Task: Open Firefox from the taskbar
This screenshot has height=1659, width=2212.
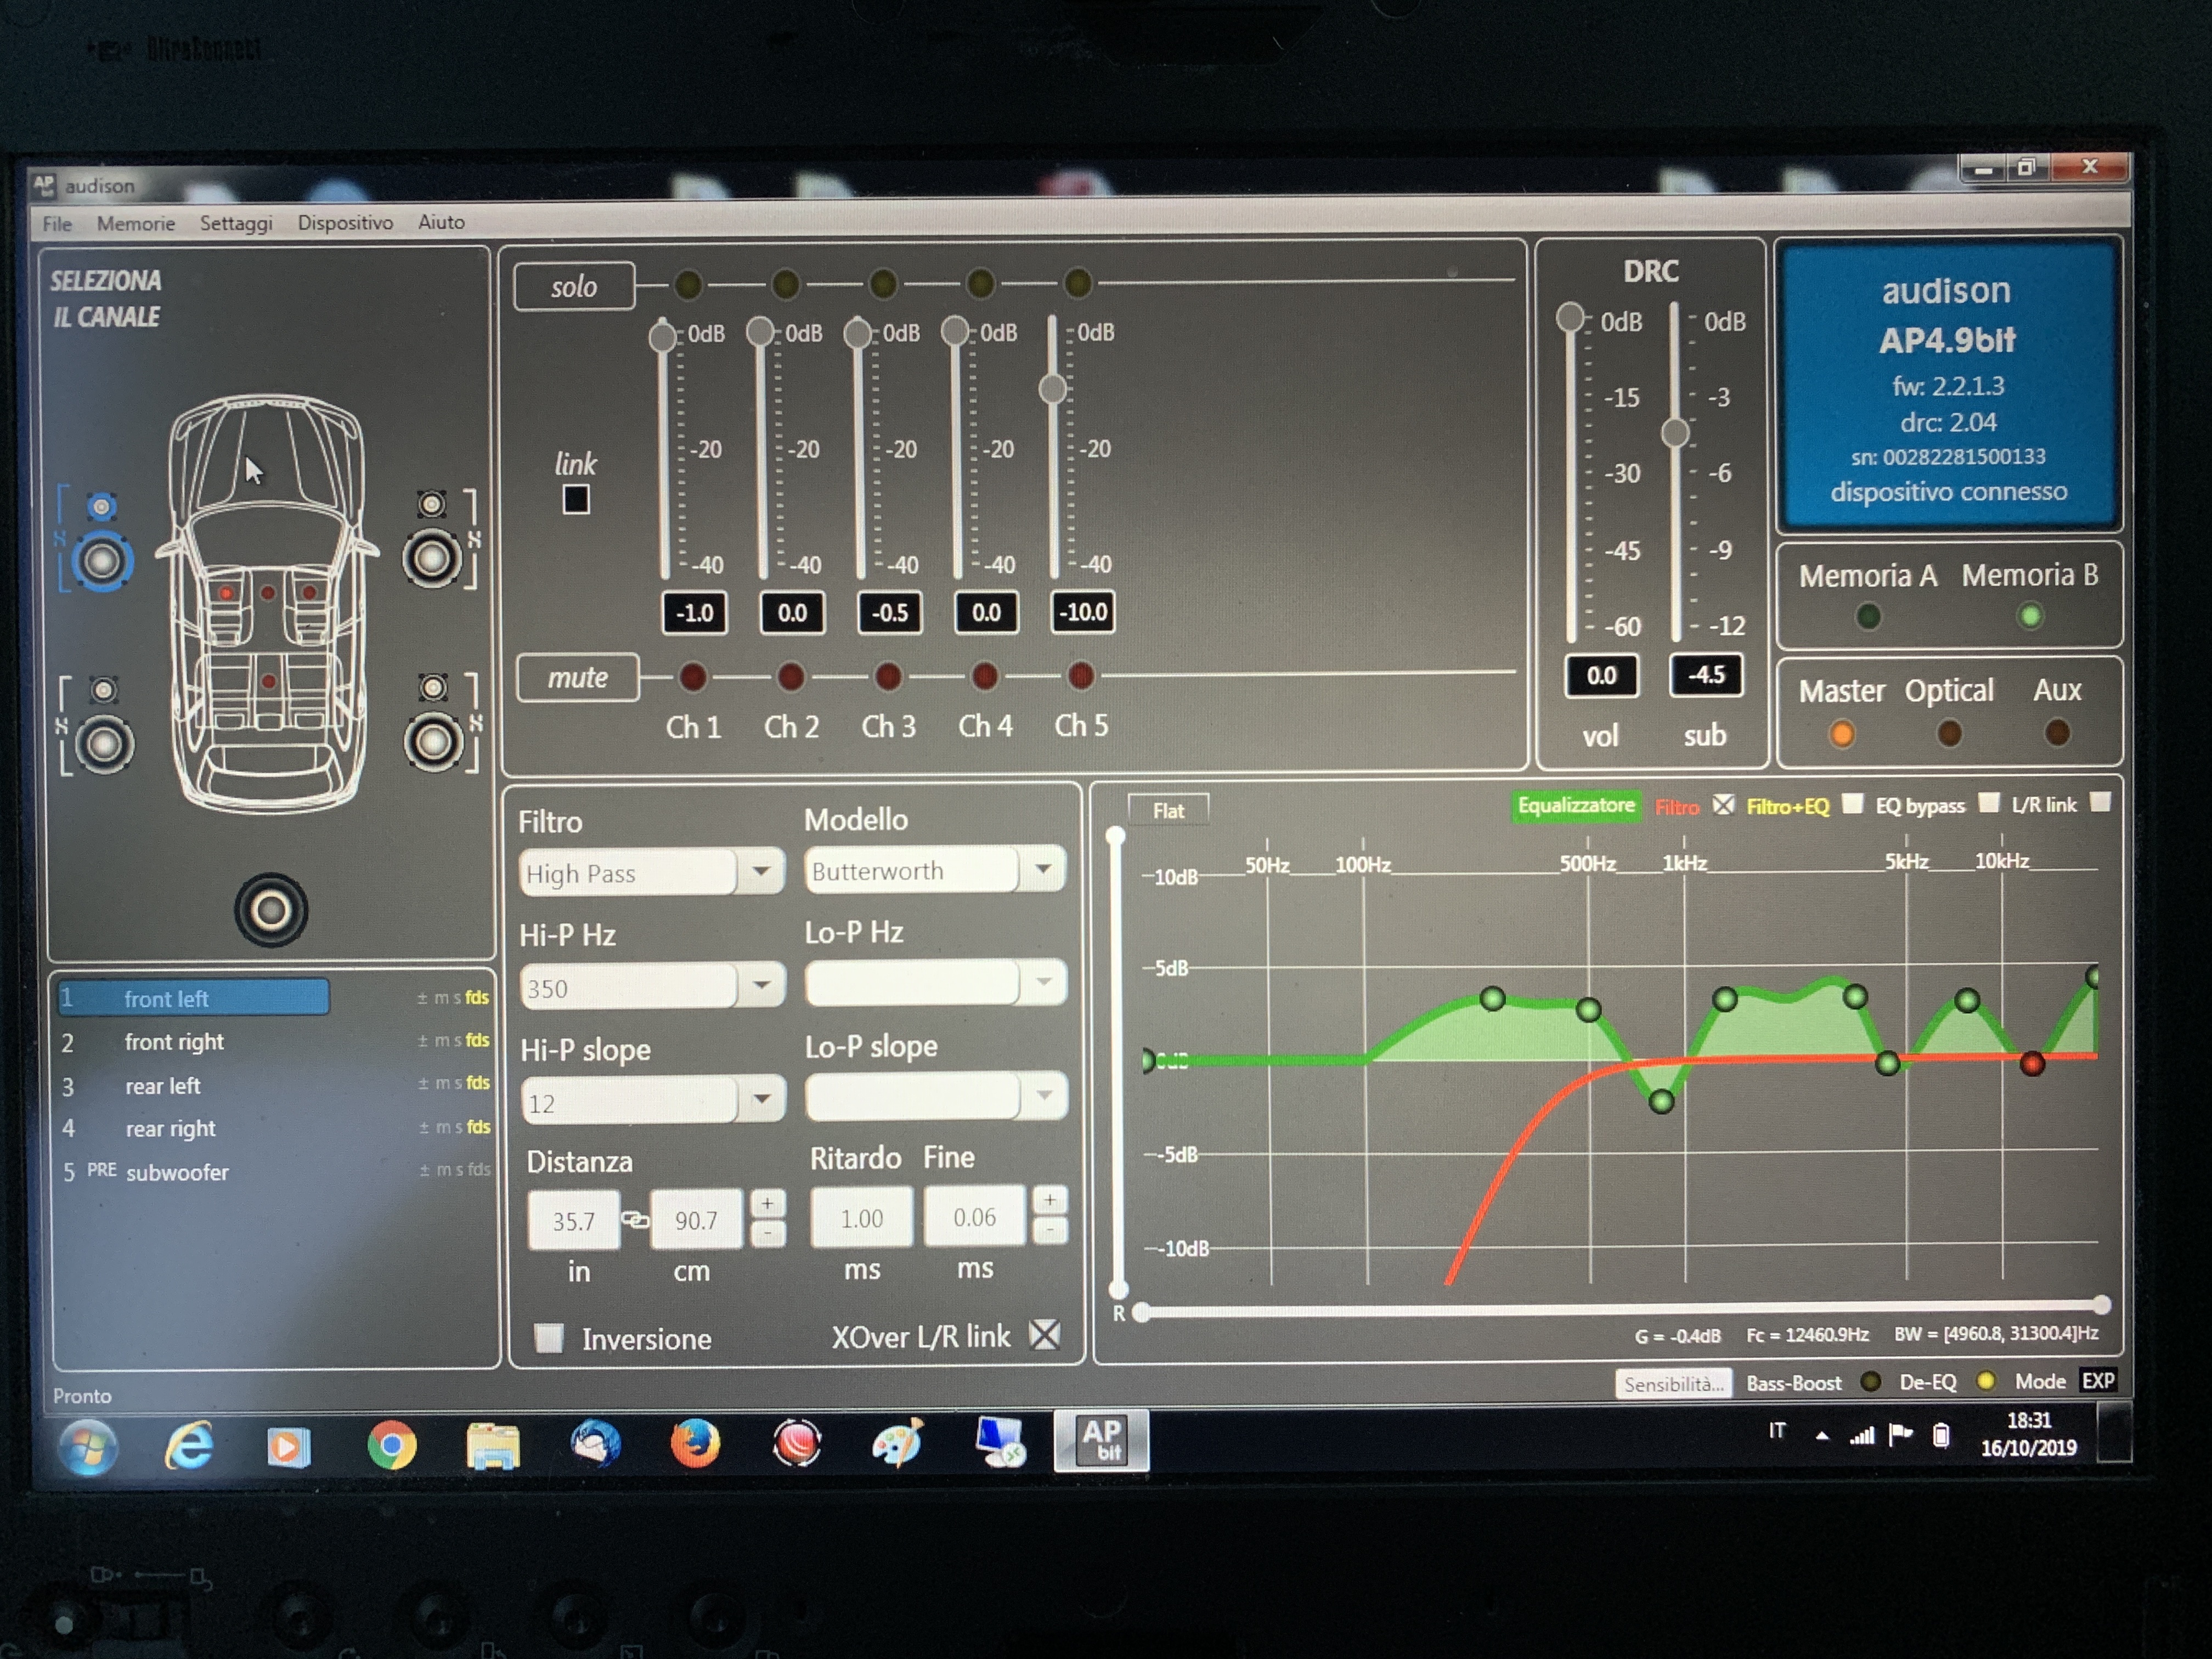Action: pyautogui.click(x=695, y=1443)
